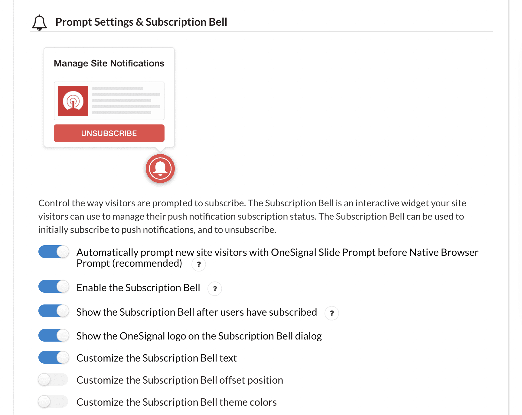
Task: Toggle showing bell after users have subscribed
Action: (54, 311)
